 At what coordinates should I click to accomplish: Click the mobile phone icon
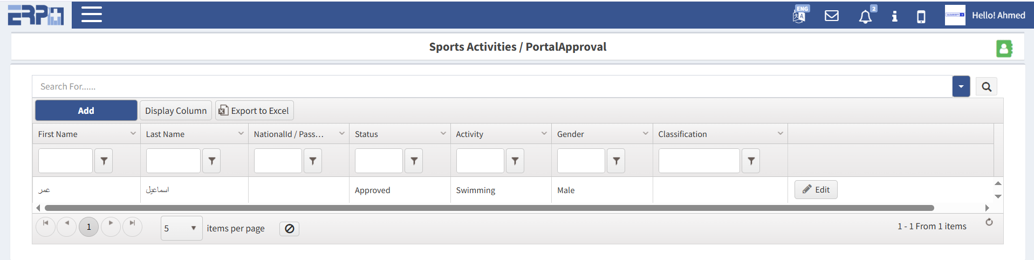click(921, 17)
